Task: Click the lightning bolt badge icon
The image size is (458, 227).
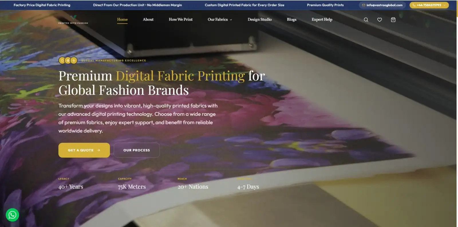Action: point(74,60)
